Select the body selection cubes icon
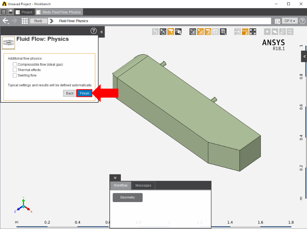 click(x=178, y=32)
